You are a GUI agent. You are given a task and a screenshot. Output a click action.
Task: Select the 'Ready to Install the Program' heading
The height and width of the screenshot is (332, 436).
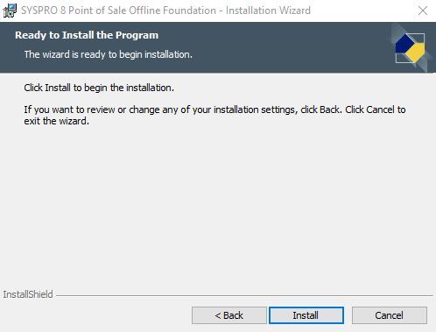pyautogui.click(x=87, y=35)
